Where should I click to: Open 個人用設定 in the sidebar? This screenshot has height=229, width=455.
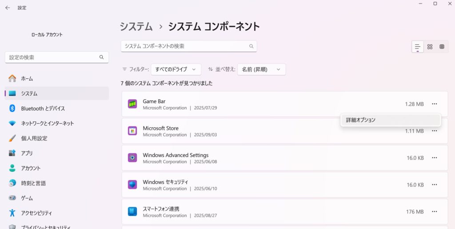tap(34, 138)
